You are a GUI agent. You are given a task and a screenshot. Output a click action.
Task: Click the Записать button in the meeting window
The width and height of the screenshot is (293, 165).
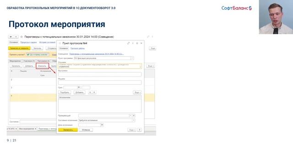[38, 49]
